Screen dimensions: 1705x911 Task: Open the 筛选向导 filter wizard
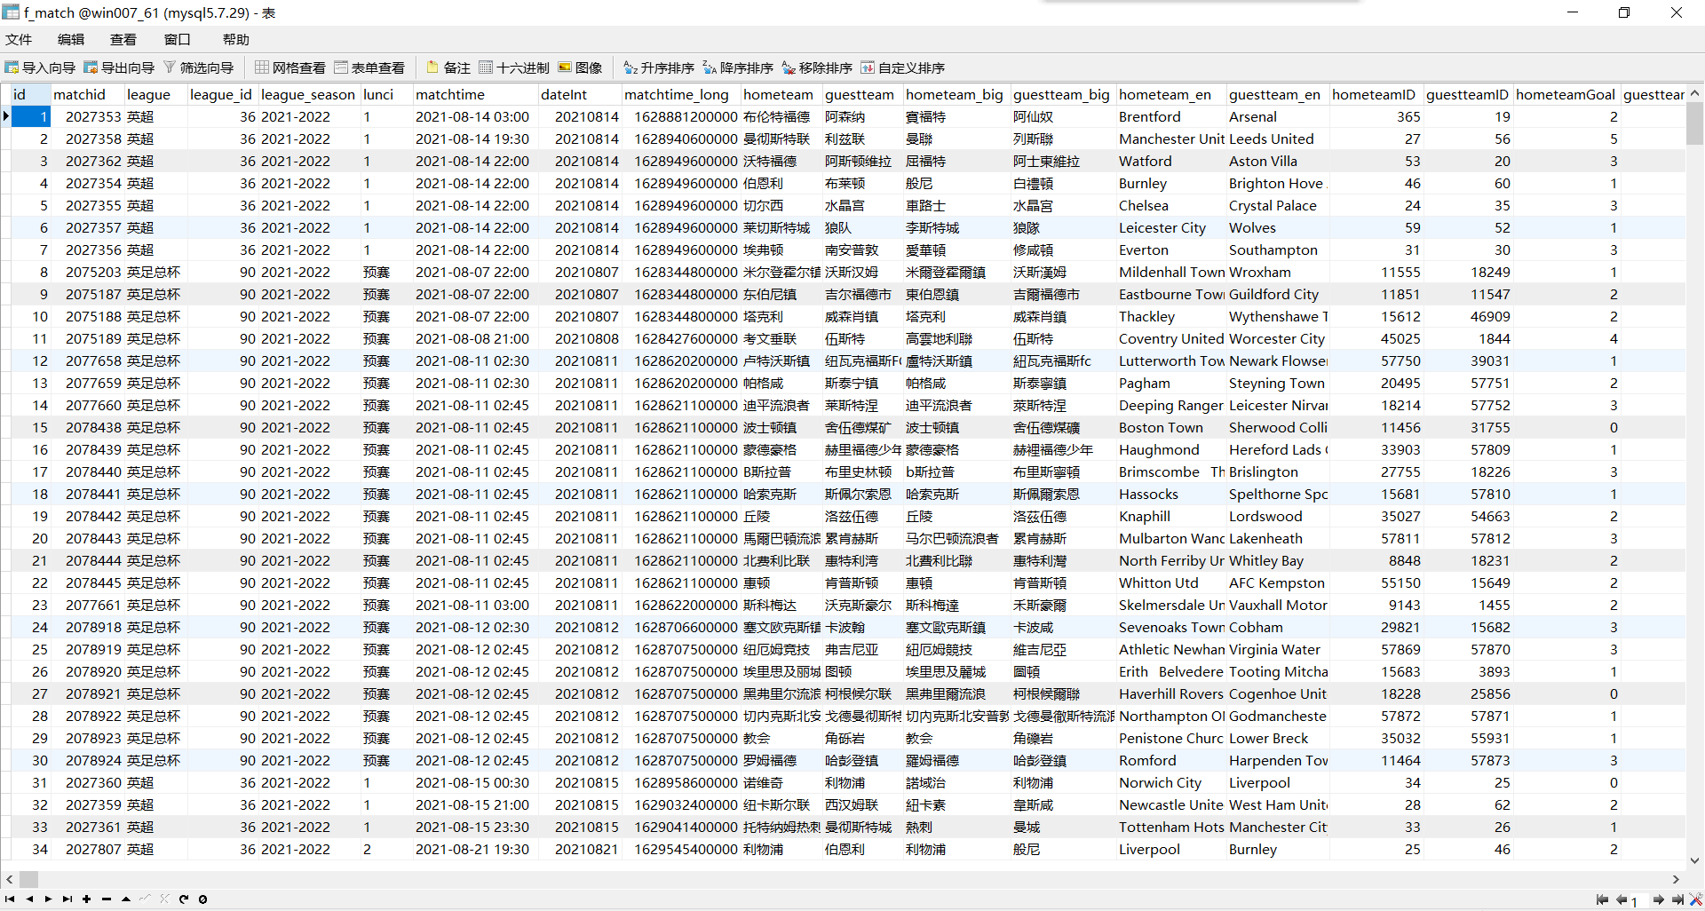coord(198,67)
